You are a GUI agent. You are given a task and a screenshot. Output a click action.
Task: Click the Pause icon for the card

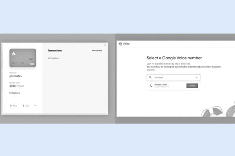[x=11, y=106]
